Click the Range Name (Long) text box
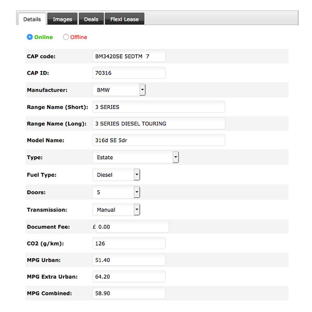 pos(159,123)
